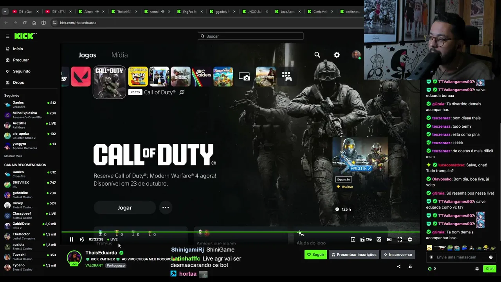
Task: Open ale_apoka channel in sidebar
Action: [x=30, y=136]
